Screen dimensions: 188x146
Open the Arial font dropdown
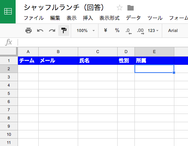173,30
